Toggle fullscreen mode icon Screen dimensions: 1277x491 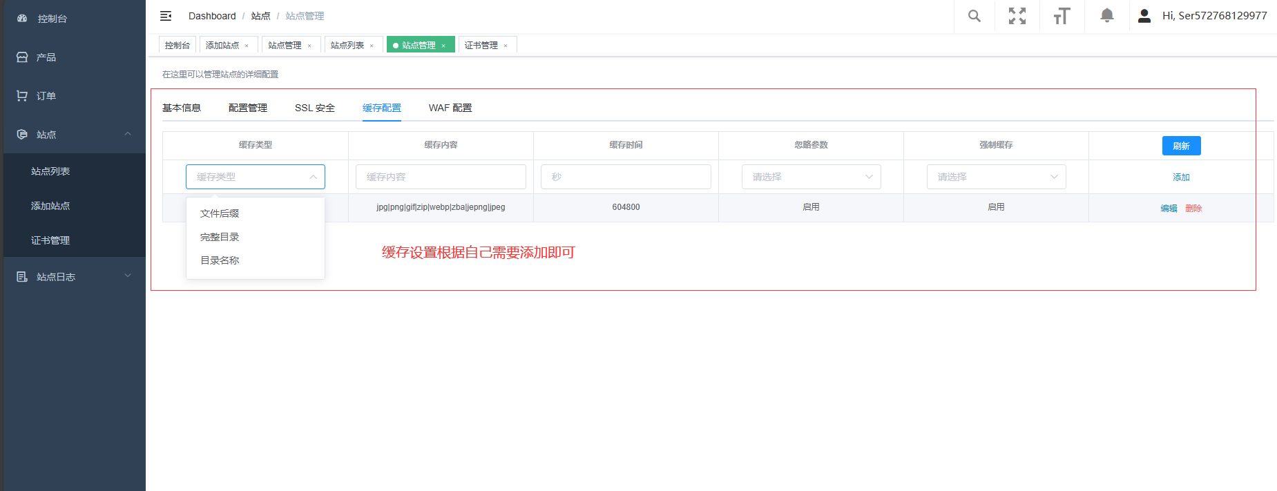(x=1017, y=16)
